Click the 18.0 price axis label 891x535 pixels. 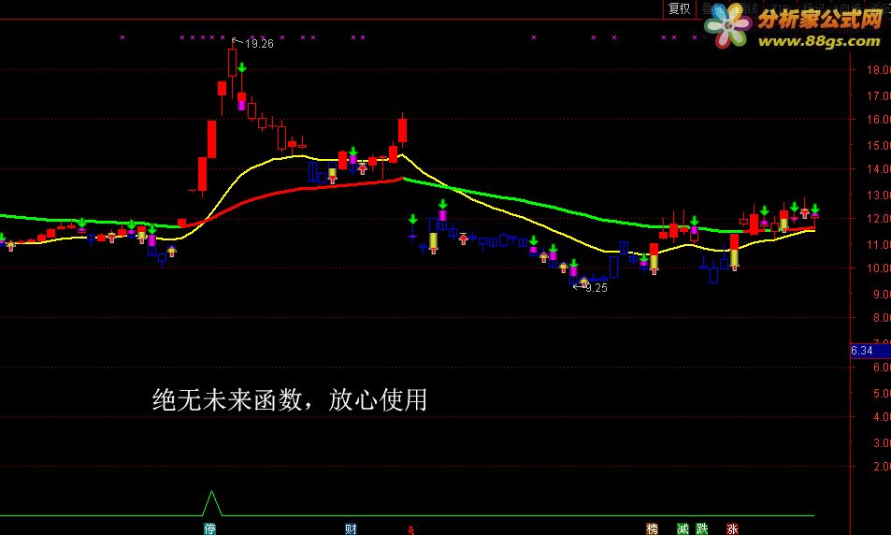click(x=878, y=70)
